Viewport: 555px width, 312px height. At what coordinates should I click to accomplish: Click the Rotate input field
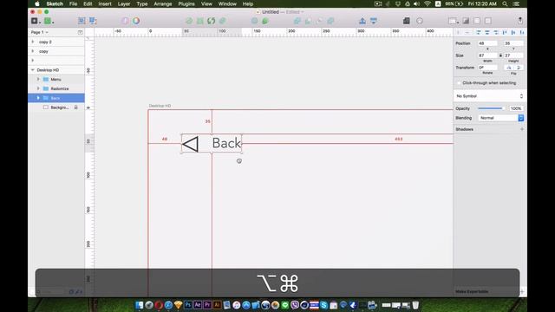point(487,68)
